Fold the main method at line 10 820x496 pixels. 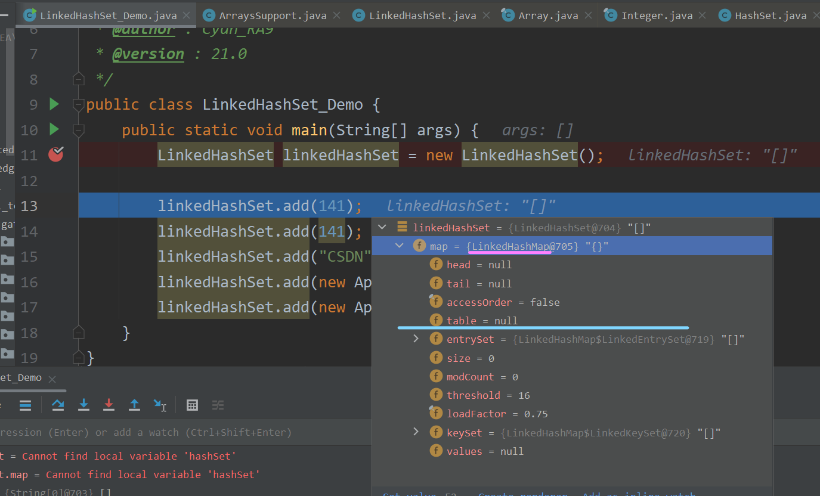coord(78,130)
